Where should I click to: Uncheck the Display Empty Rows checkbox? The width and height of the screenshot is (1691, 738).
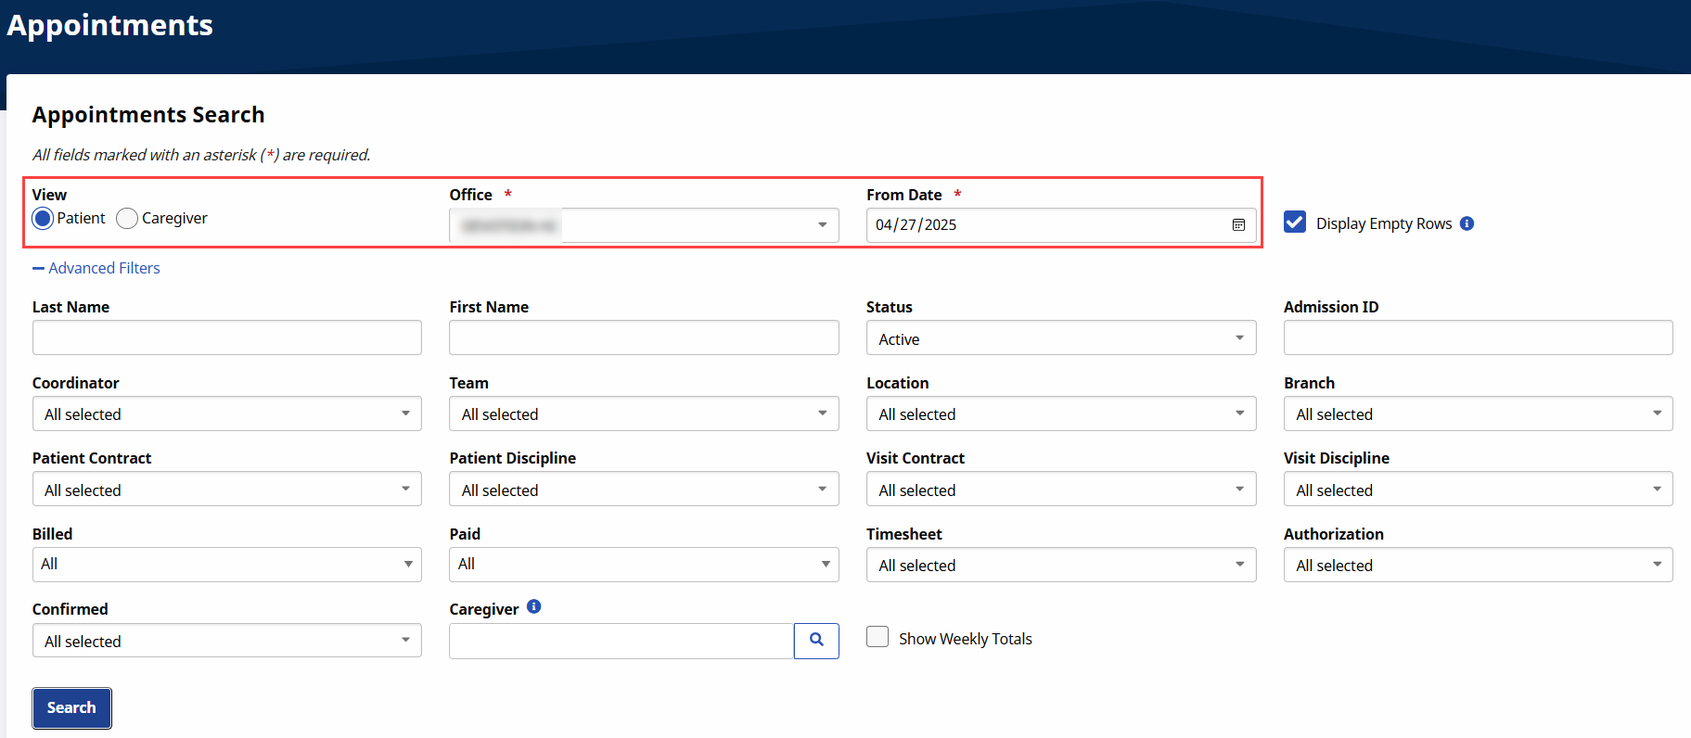coord(1295,223)
